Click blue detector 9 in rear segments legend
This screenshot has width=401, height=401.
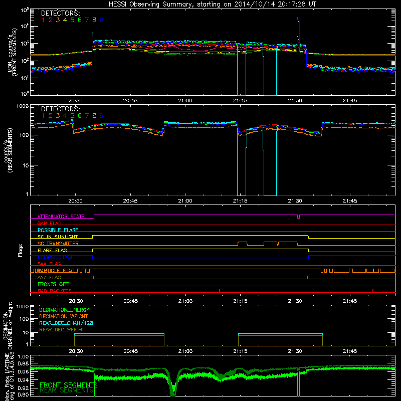click(x=101, y=116)
